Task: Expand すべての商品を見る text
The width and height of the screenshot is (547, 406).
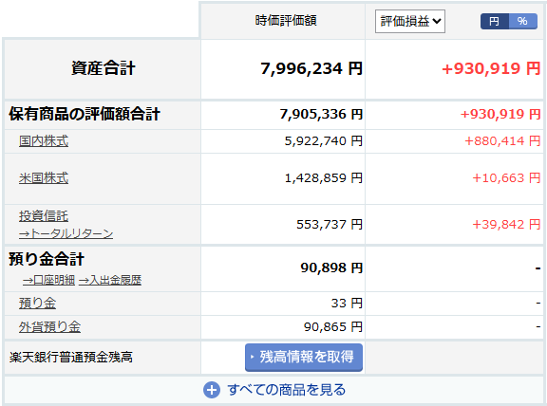Action: point(287,390)
